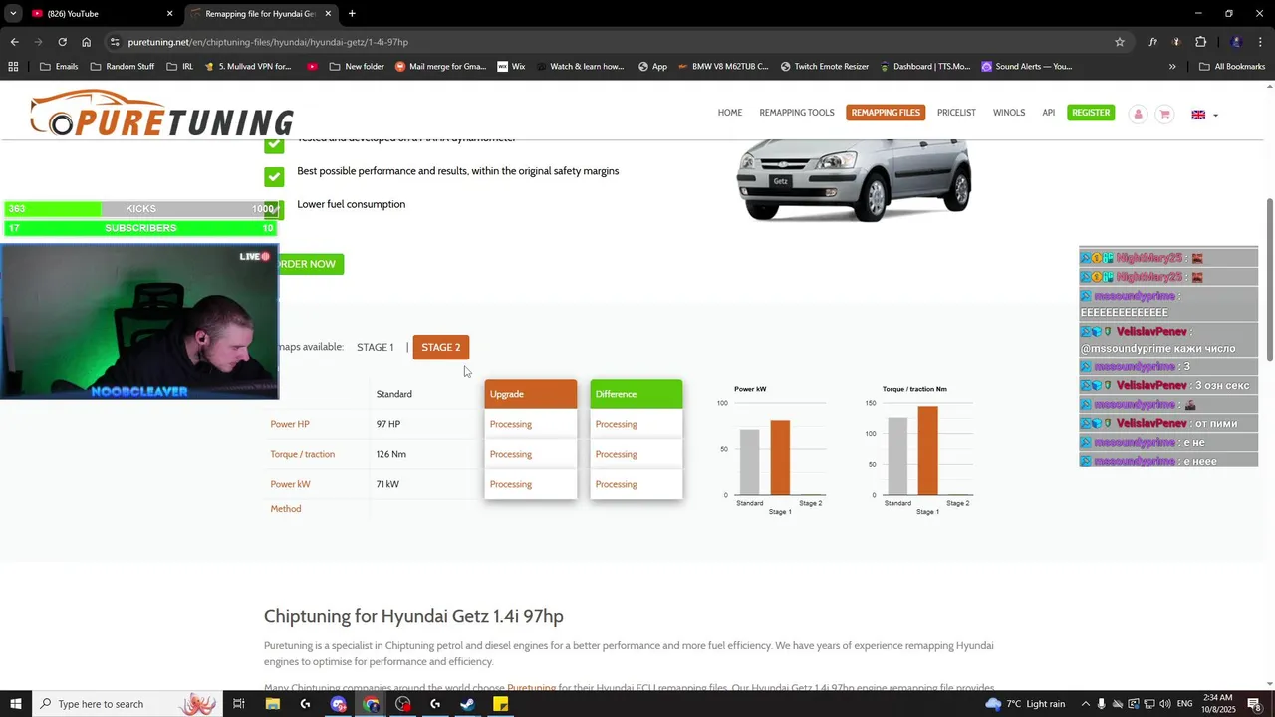This screenshot has width=1275, height=717.
Task: Open the shopping cart icon
Action: [1163, 114]
